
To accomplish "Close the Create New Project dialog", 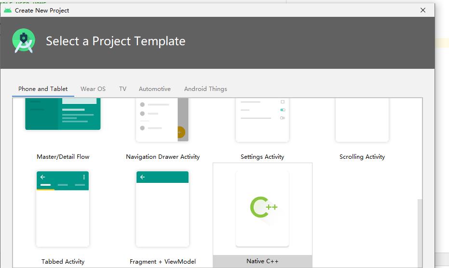I will (x=423, y=10).
